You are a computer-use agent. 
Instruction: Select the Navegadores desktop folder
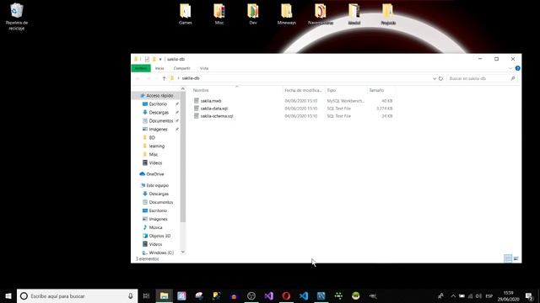tap(321, 14)
